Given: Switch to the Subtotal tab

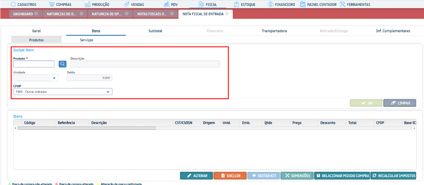Looking at the screenshot, I should 155,31.
